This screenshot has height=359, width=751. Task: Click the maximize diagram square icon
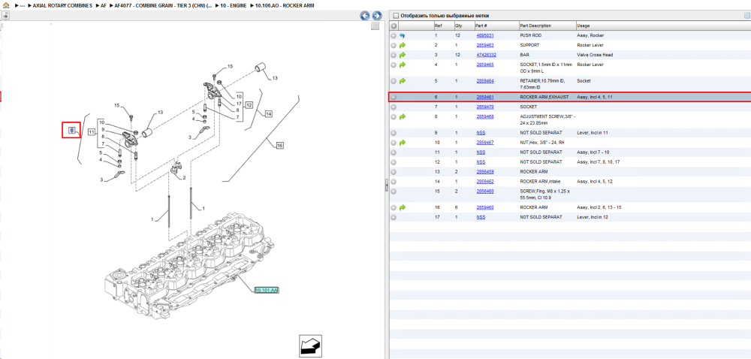tap(375, 26)
